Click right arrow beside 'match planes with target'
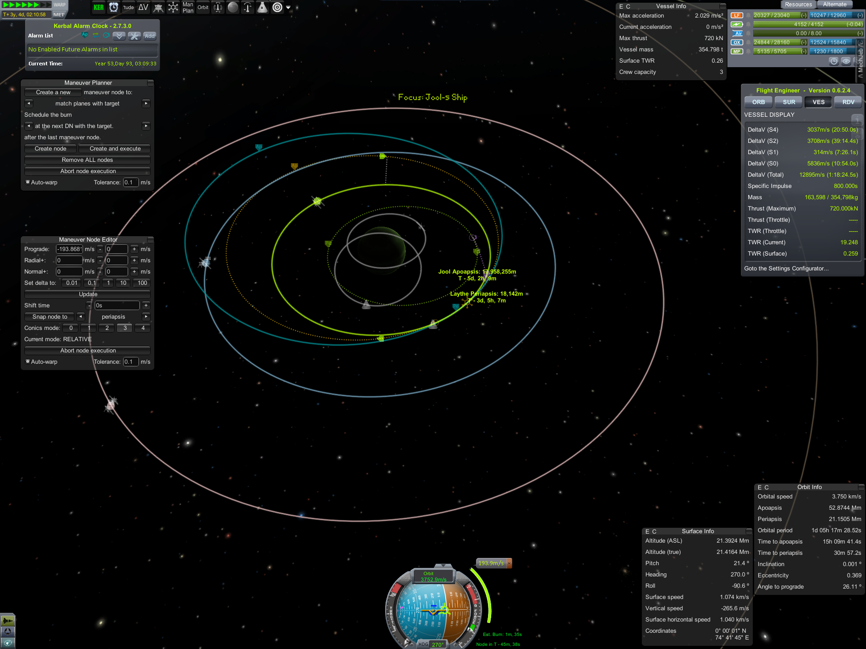Screen dimensions: 866x649 pyautogui.click(x=146, y=103)
